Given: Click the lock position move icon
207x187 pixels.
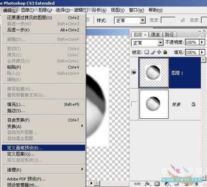Looking at the screenshot, I should (159, 52).
